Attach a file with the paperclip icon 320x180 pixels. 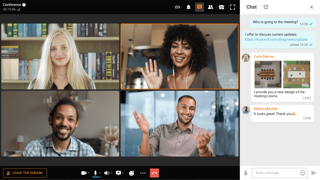point(245,173)
